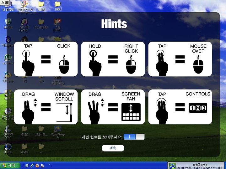Click the 계속 continue button
226x169 pixels.
(113, 148)
